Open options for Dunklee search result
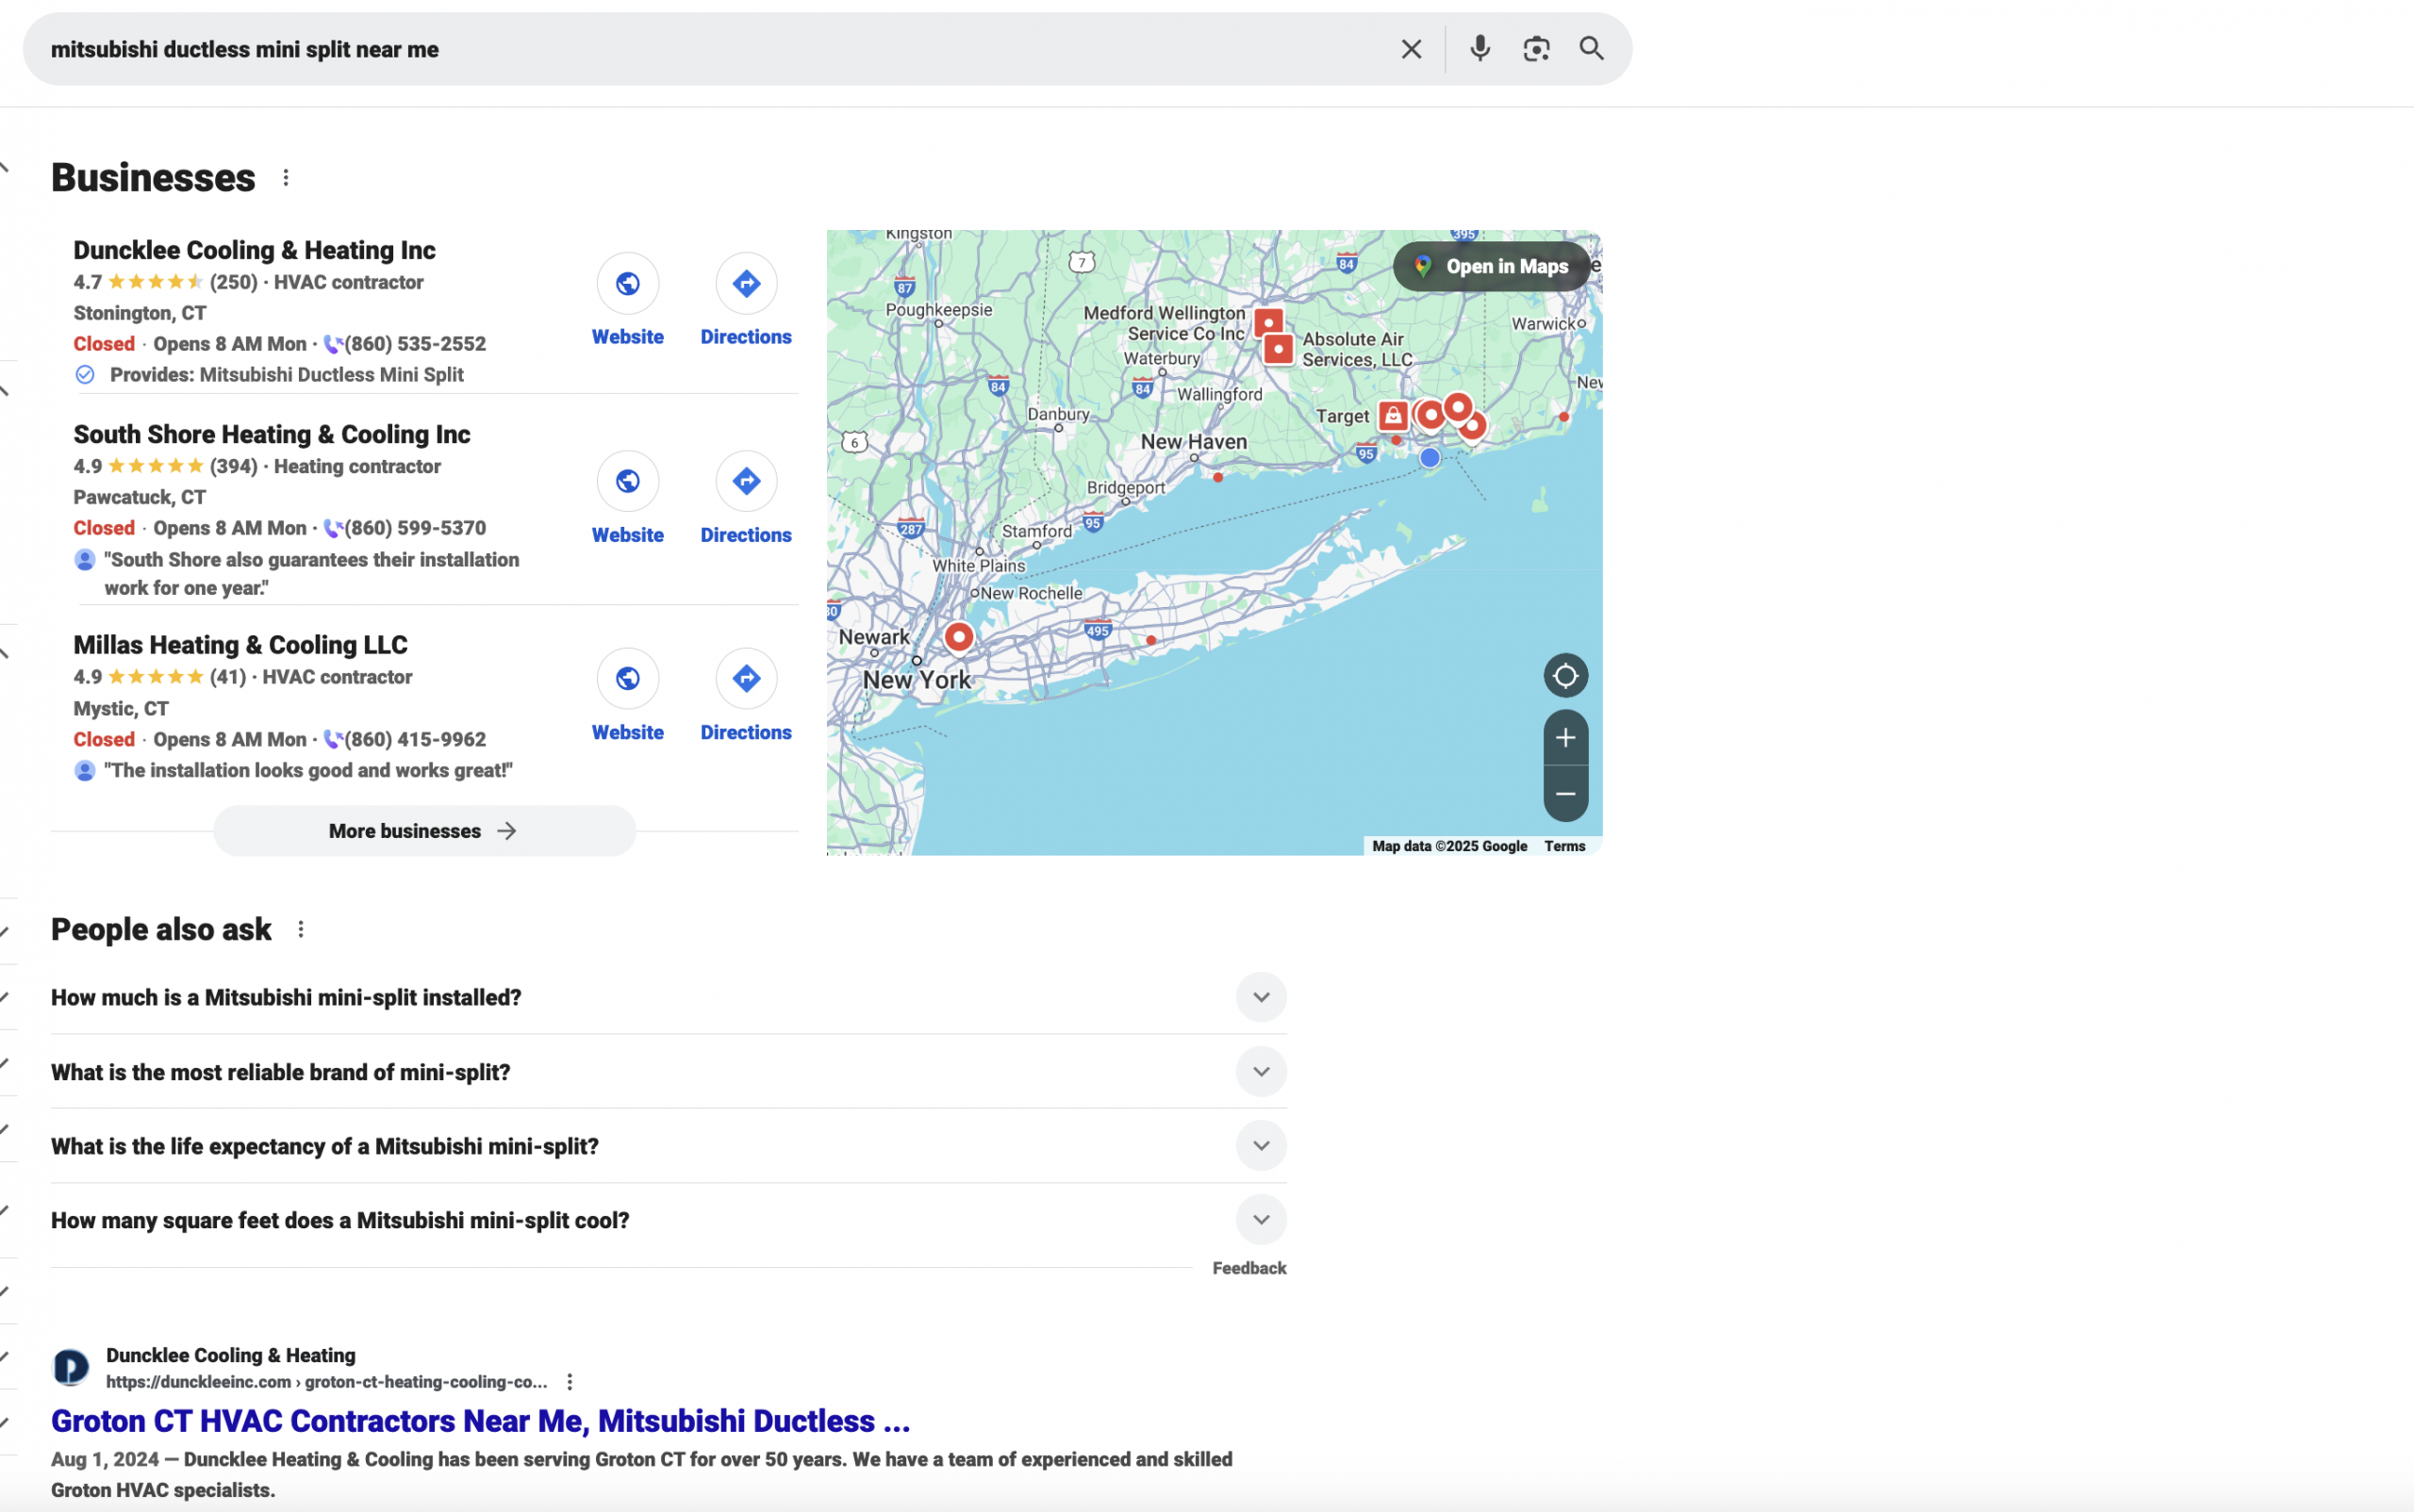 tap(570, 1382)
